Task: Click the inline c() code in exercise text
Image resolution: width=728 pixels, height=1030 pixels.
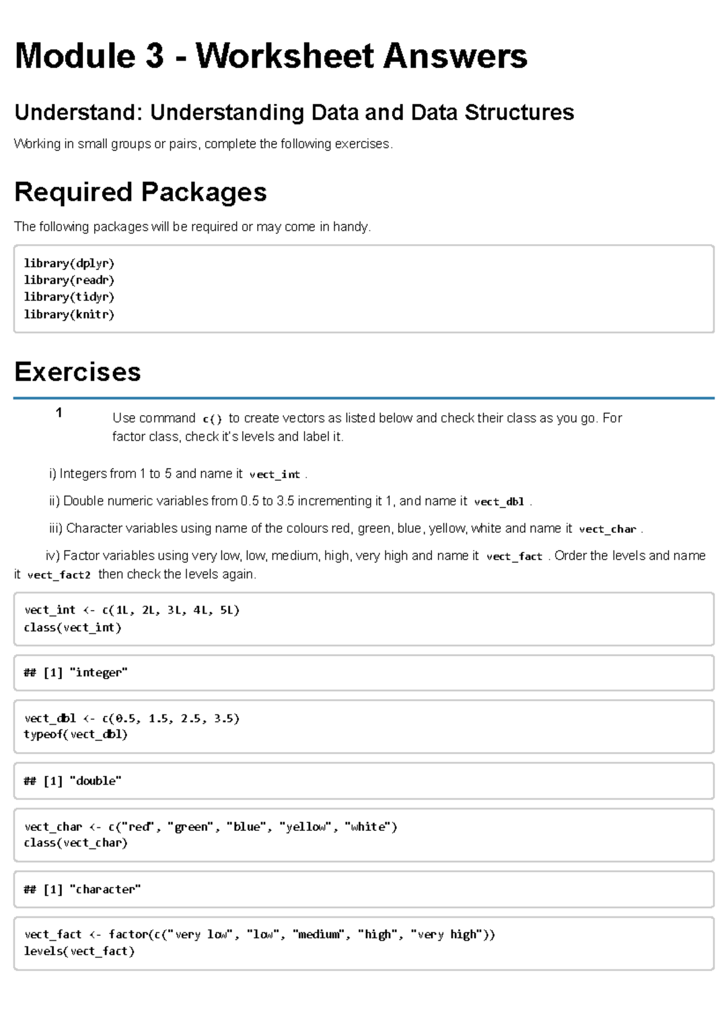Action: click(212, 419)
